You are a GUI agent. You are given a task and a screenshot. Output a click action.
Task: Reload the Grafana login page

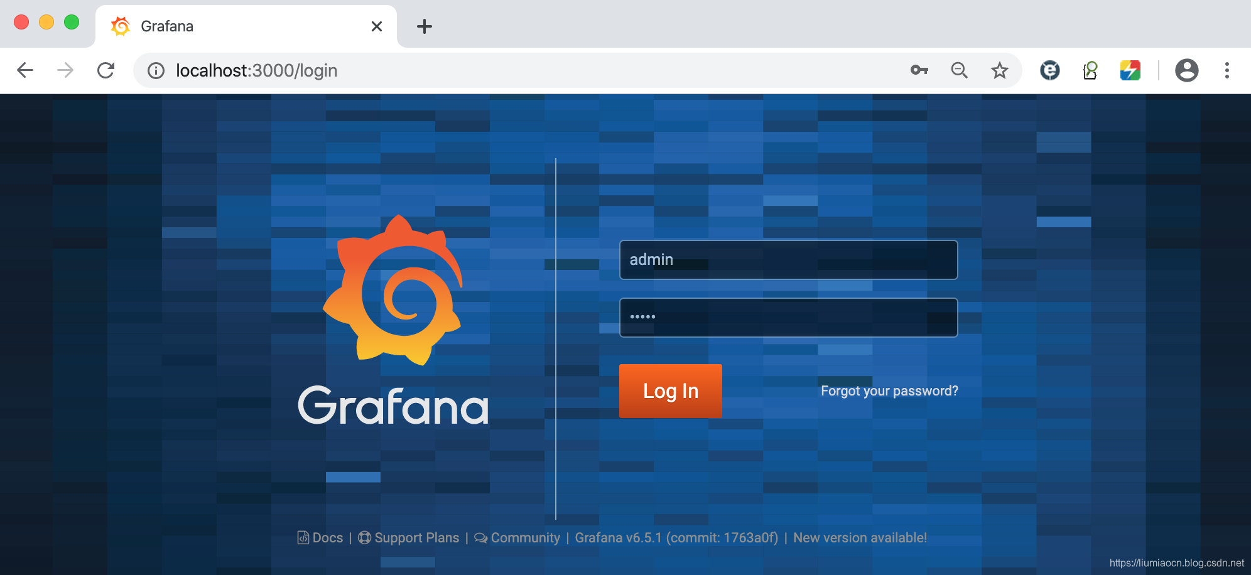pyautogui.click(x=106, y=70)
